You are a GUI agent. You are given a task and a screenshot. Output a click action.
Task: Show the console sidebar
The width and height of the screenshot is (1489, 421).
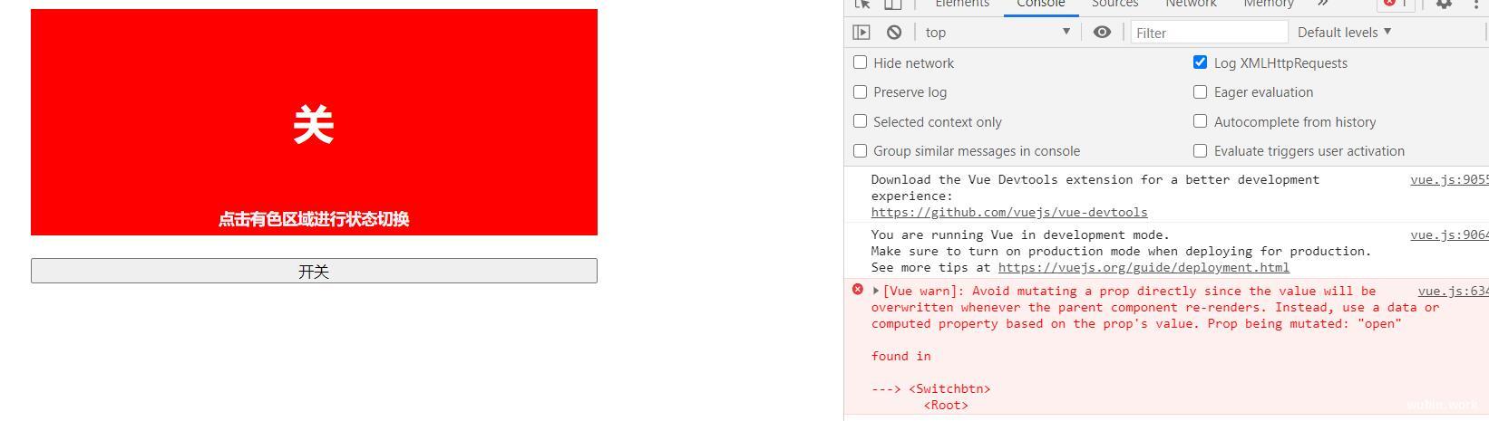pos(861,32)
